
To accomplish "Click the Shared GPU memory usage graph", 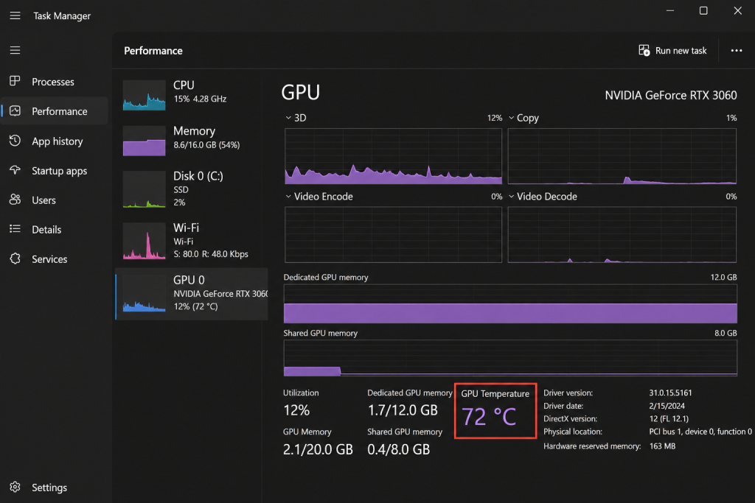I will click(510, 358).
